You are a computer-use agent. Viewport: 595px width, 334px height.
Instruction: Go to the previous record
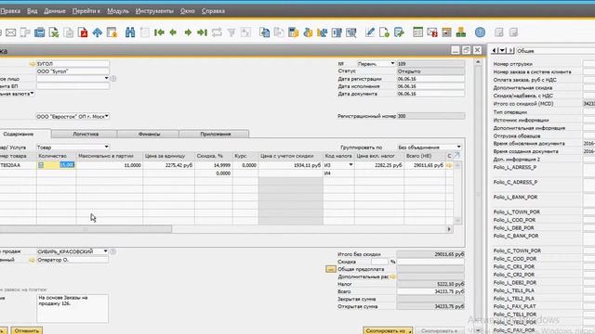(173, 32)
